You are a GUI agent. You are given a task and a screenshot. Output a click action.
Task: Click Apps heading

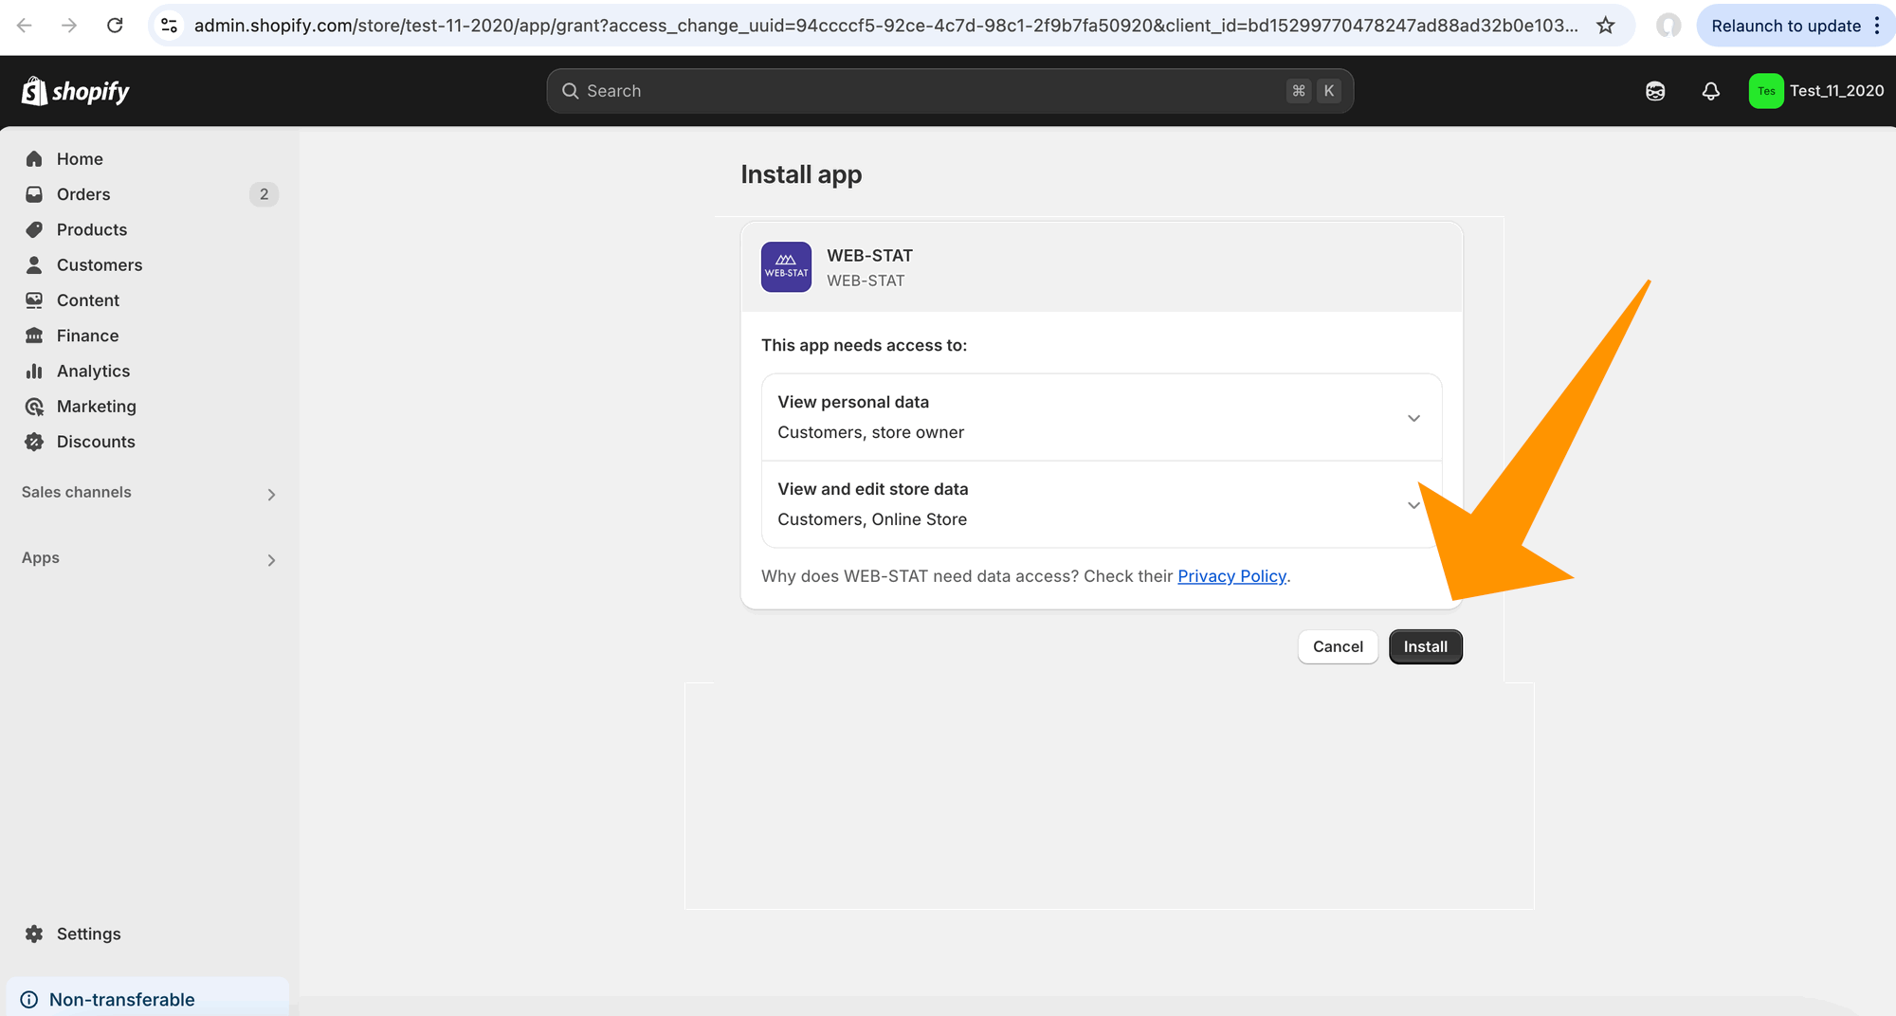coord(41,557)
